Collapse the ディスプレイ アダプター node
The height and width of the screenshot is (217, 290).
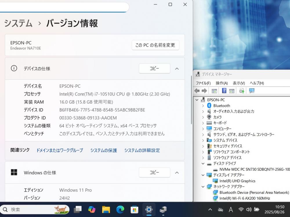(x=203, y=175)
